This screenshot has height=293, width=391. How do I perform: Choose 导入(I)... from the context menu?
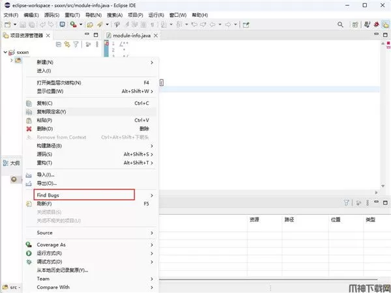46,174
